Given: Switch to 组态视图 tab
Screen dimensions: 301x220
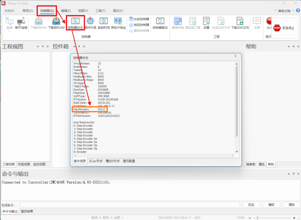Looking at the screenshot, I should pos(39,164).
